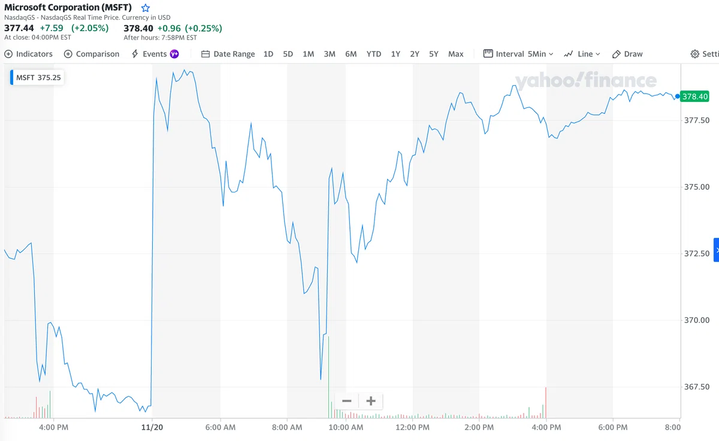Open Events lightning bolt option
Viewport: 719px width, 441px height.
click(135, 54)
